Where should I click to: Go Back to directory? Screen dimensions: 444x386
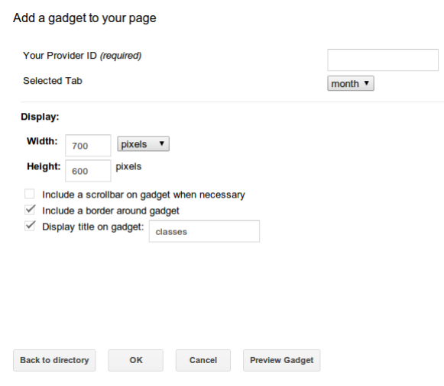click(54, 360)
